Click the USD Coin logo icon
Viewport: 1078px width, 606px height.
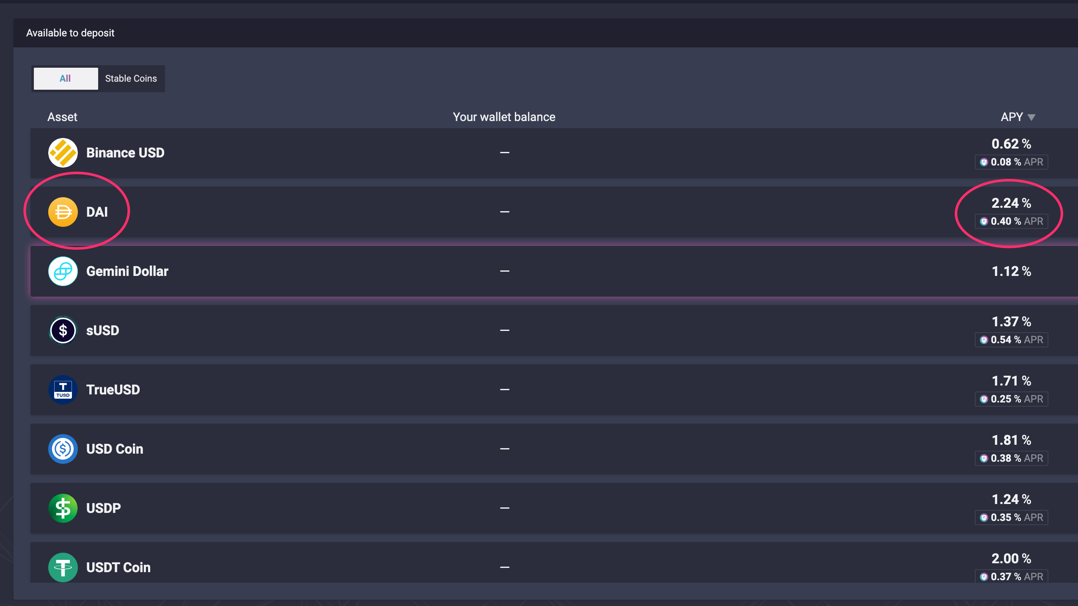pyautogui.click(x=63, y=449)
